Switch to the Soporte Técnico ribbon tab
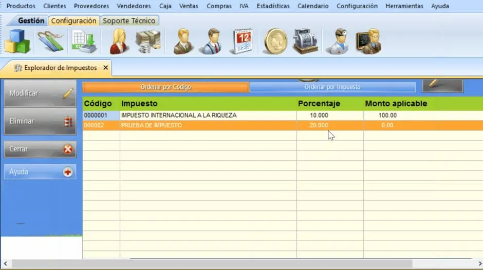Viewport: 483px width, 270px height. pyautogui.click(x=129, y=21)
